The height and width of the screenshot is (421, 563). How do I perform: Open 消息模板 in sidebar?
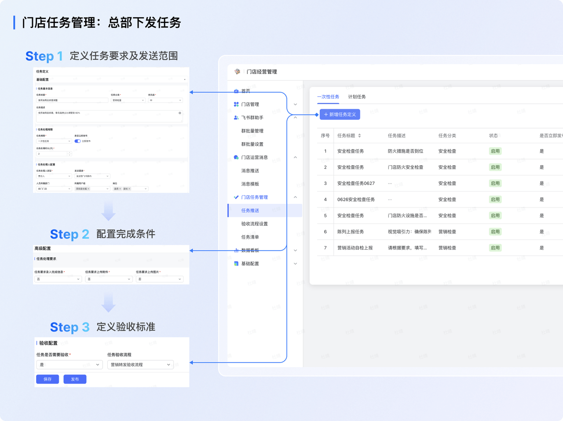click(250, 184)
